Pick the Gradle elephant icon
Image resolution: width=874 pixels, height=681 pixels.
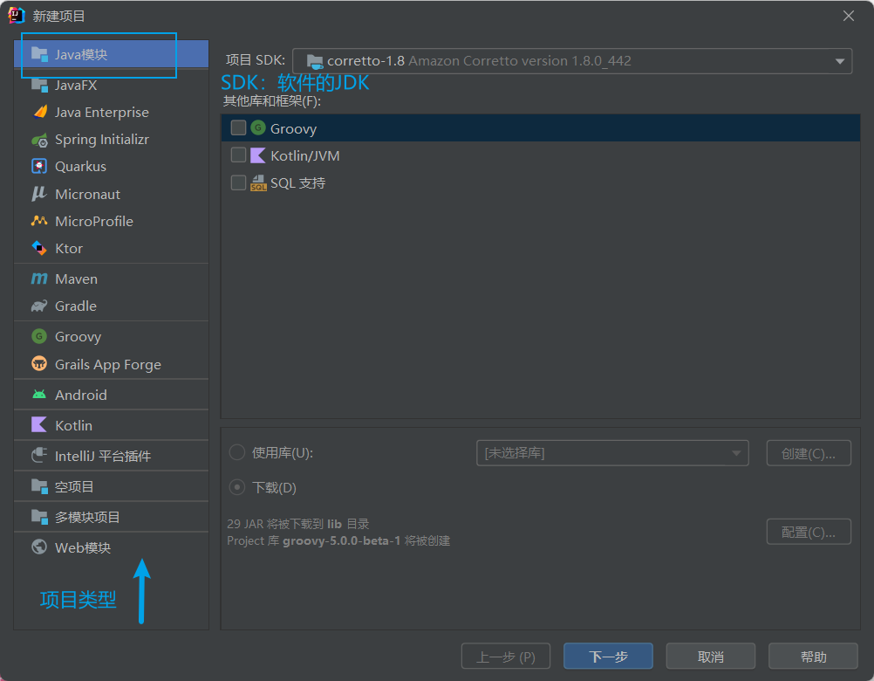tap(39, 306)
